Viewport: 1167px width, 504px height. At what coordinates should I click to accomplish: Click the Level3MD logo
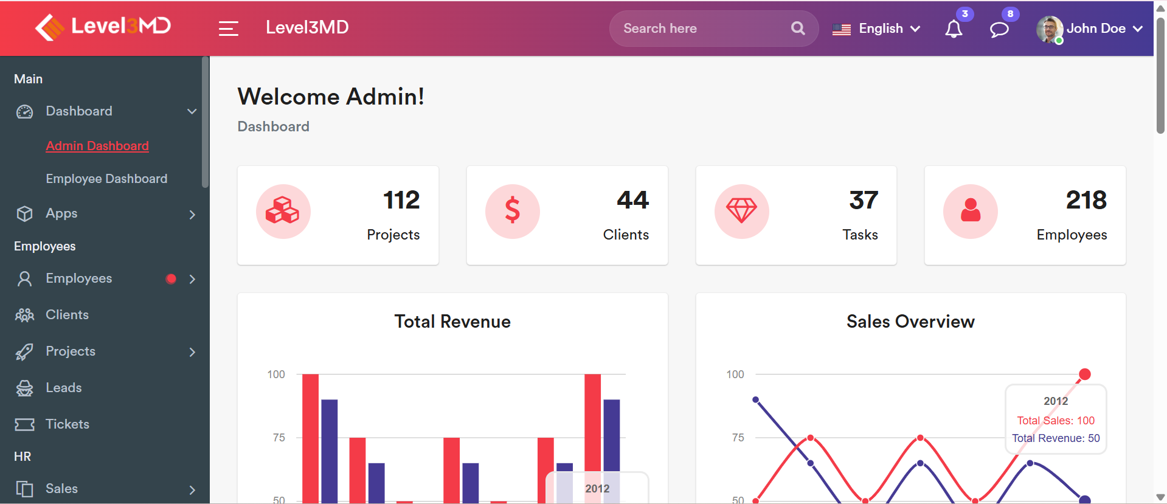[103, 27]
